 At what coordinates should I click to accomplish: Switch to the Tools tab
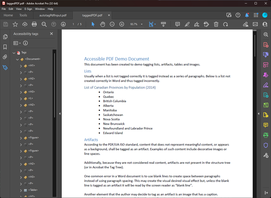pos(23,15)
